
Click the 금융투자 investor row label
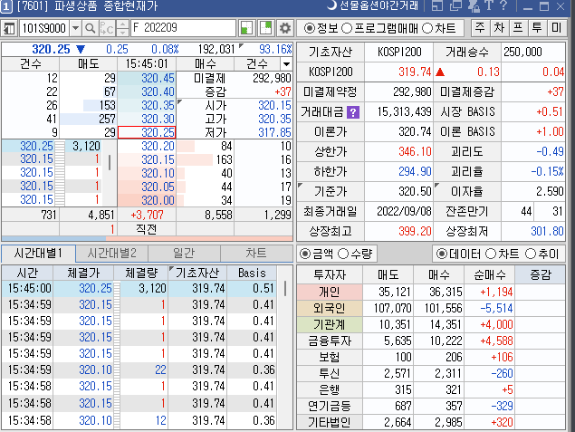click(x=330, y=341)
